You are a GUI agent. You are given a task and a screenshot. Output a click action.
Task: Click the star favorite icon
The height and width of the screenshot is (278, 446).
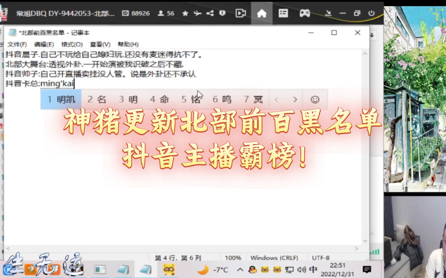tap(185, 13)
